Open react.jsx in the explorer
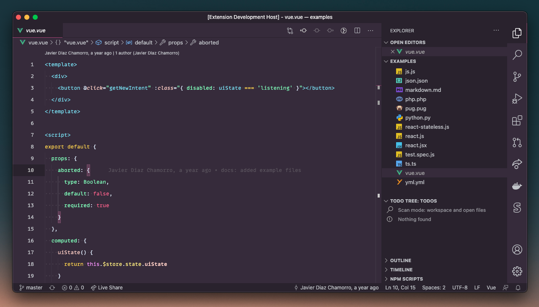539x307 pixels. pos(444,146)
